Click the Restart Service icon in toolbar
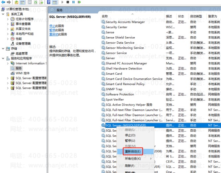Viewport: 221px width, 173px height. (79, 2)
